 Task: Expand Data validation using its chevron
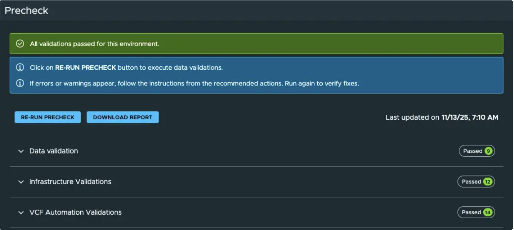(x=21, y=151)
